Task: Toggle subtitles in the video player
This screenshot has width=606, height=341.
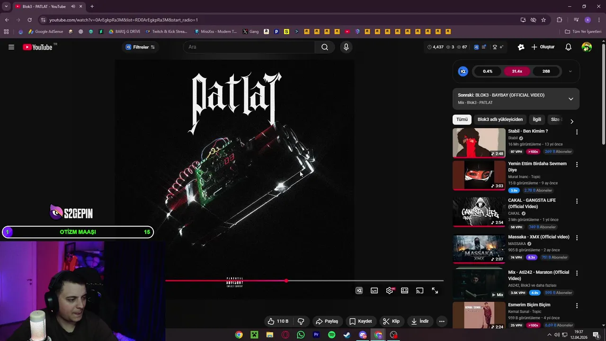Action: 374,290
